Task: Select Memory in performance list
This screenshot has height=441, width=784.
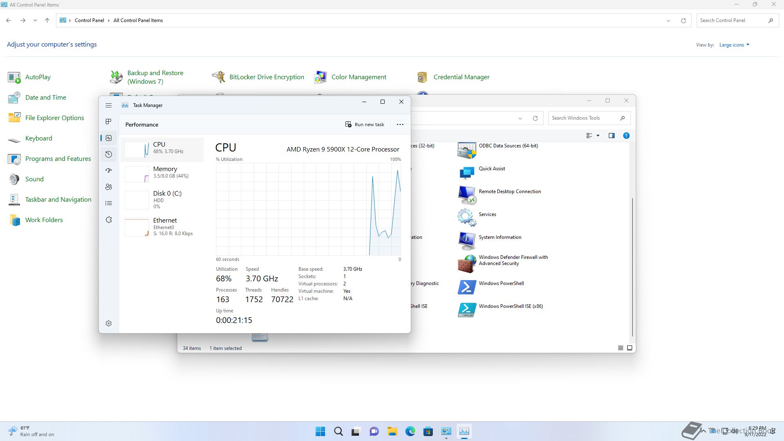Action: (x=162, y=174)
